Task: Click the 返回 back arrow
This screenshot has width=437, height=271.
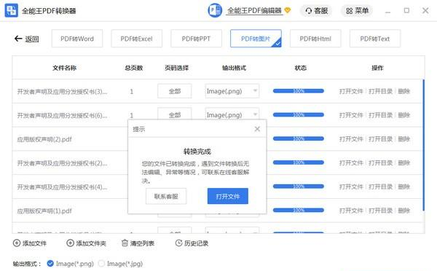Action: [18, 39]
